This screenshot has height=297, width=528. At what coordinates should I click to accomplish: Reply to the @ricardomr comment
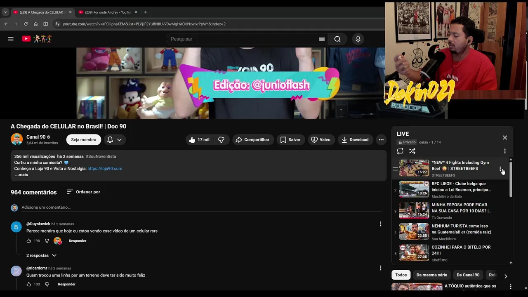(66, 284)
